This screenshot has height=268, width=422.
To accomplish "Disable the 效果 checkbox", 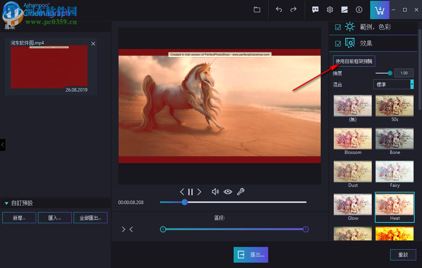I will click(x=338, y=43).
